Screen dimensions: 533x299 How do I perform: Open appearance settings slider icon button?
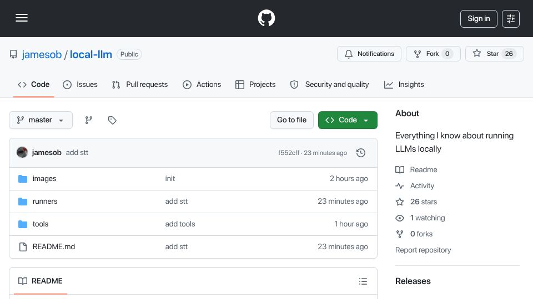(x=511, y=19)
